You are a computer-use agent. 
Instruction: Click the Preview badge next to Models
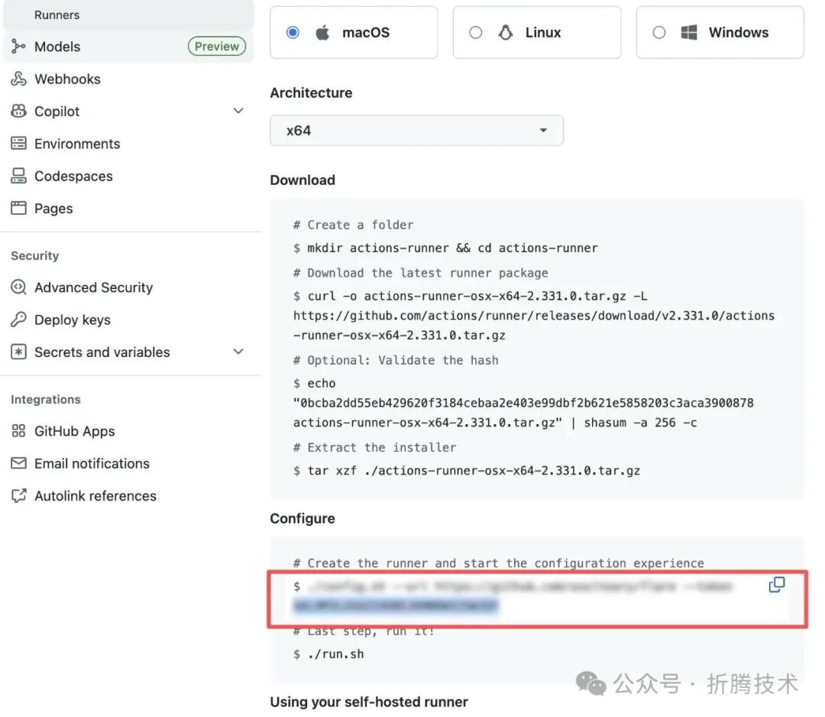(x=216, y=47)
